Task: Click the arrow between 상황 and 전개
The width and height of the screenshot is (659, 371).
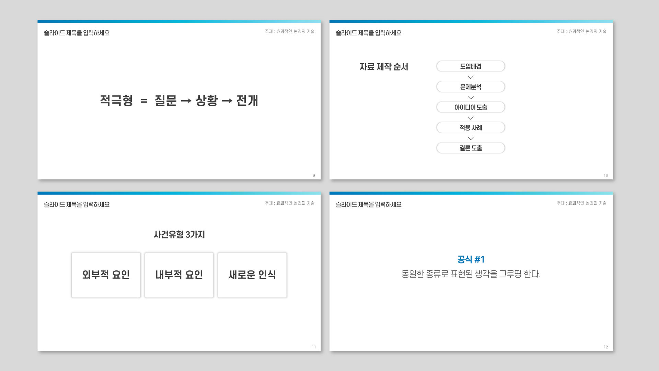Action: [227, 101]
